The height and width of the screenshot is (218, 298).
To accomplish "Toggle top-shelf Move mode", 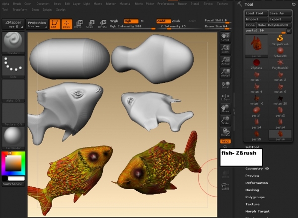I will click(78, 24).
